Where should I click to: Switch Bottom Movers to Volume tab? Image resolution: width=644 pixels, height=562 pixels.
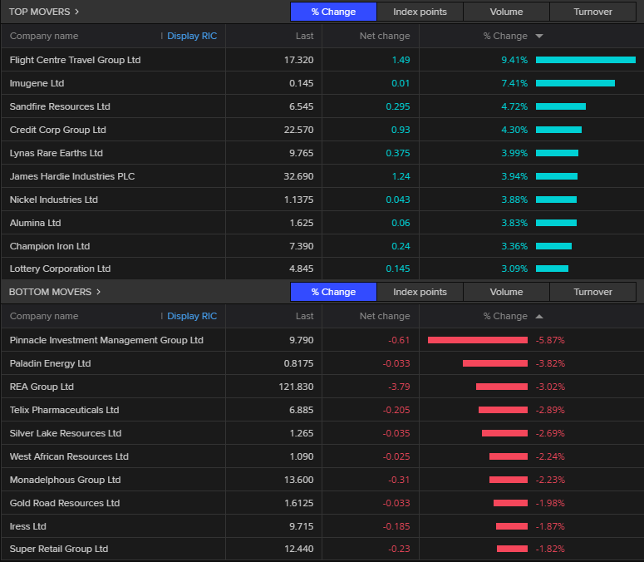pyautogui.click(x=506, y=292)
